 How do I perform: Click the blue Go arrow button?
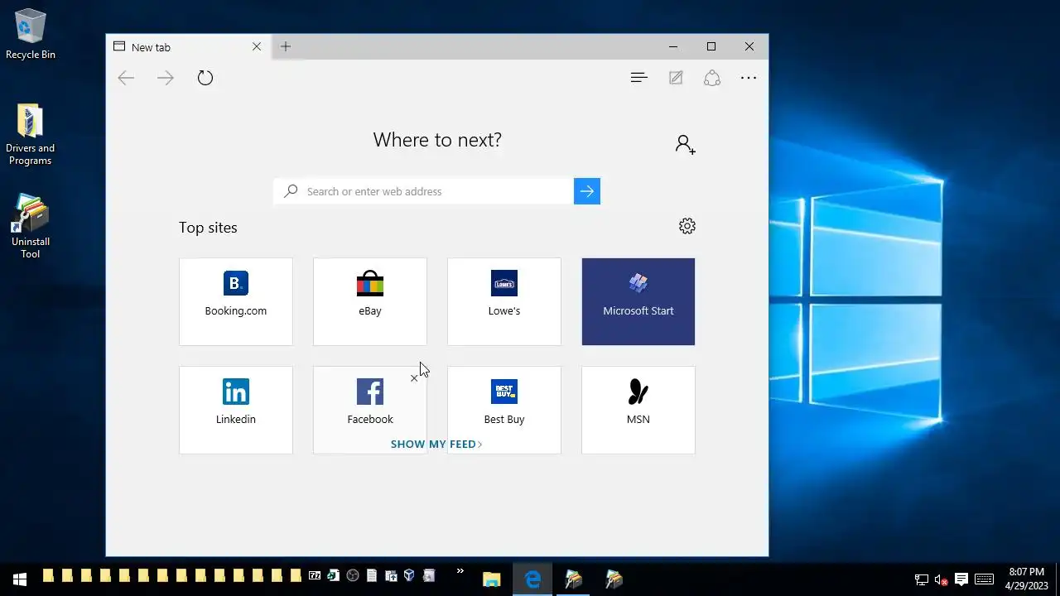[x=587, y=191]
